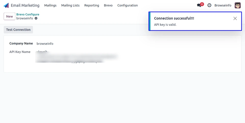
Task: Open the Mailing Lists menu
Action: [x=70, y=5]
